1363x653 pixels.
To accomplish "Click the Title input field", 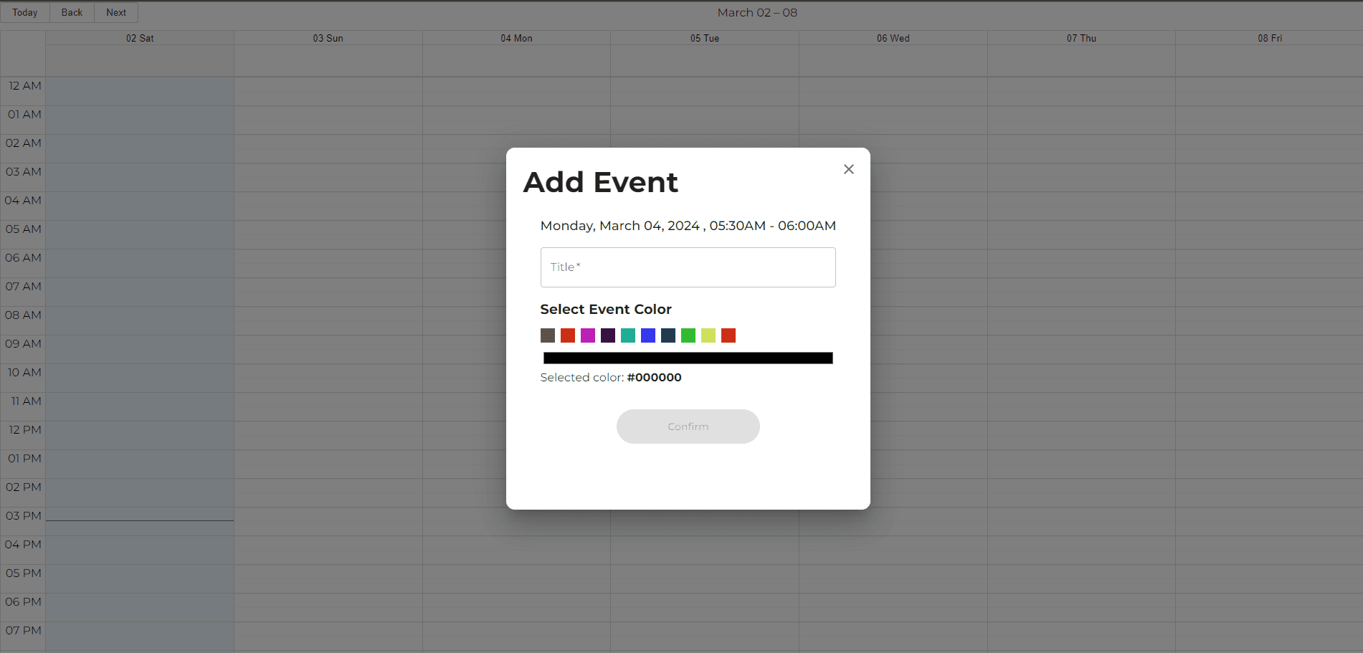I will coord(688,267).
